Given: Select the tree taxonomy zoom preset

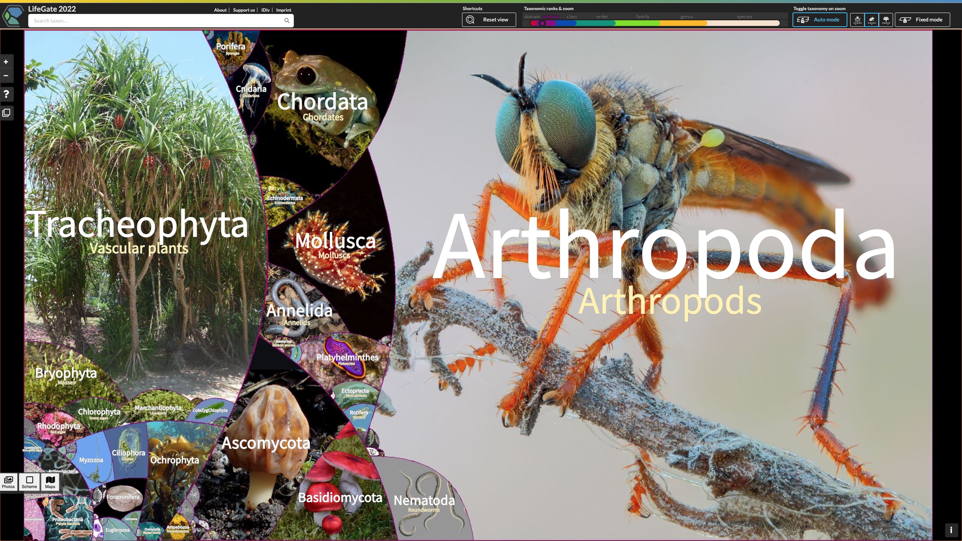Looking at the screenshot, I should click(x=886, y=20).
